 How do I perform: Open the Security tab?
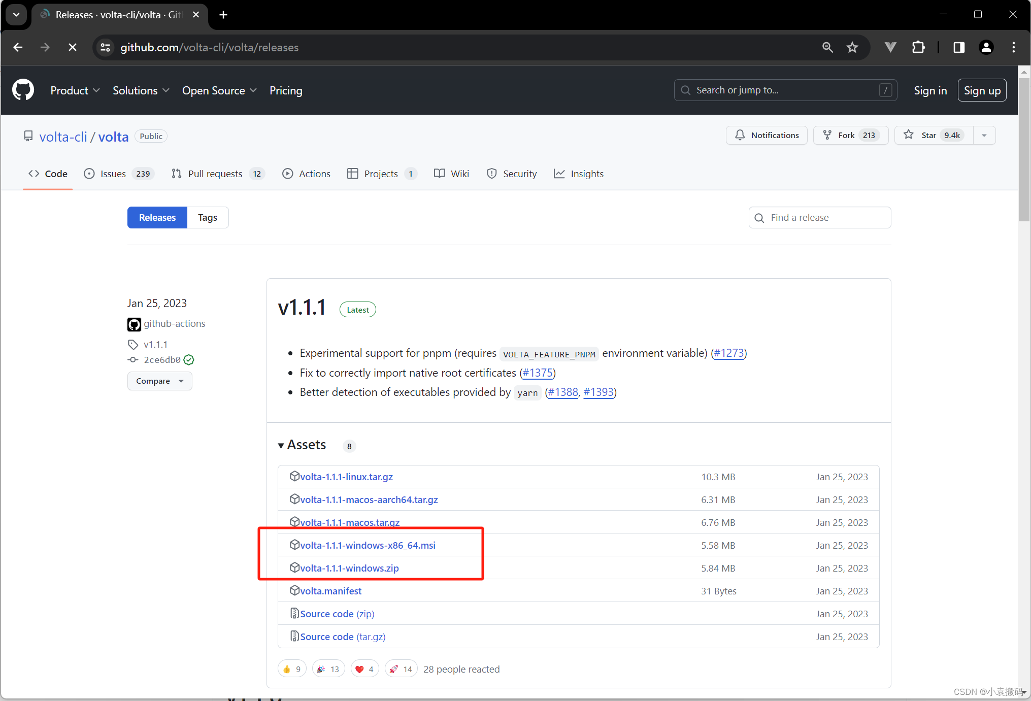[512, 174]
